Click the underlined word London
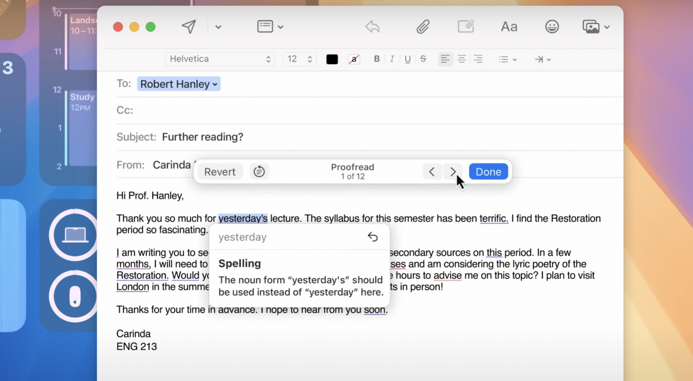The height and width of the screenshot is (381, 693). [x=133, y=287]
